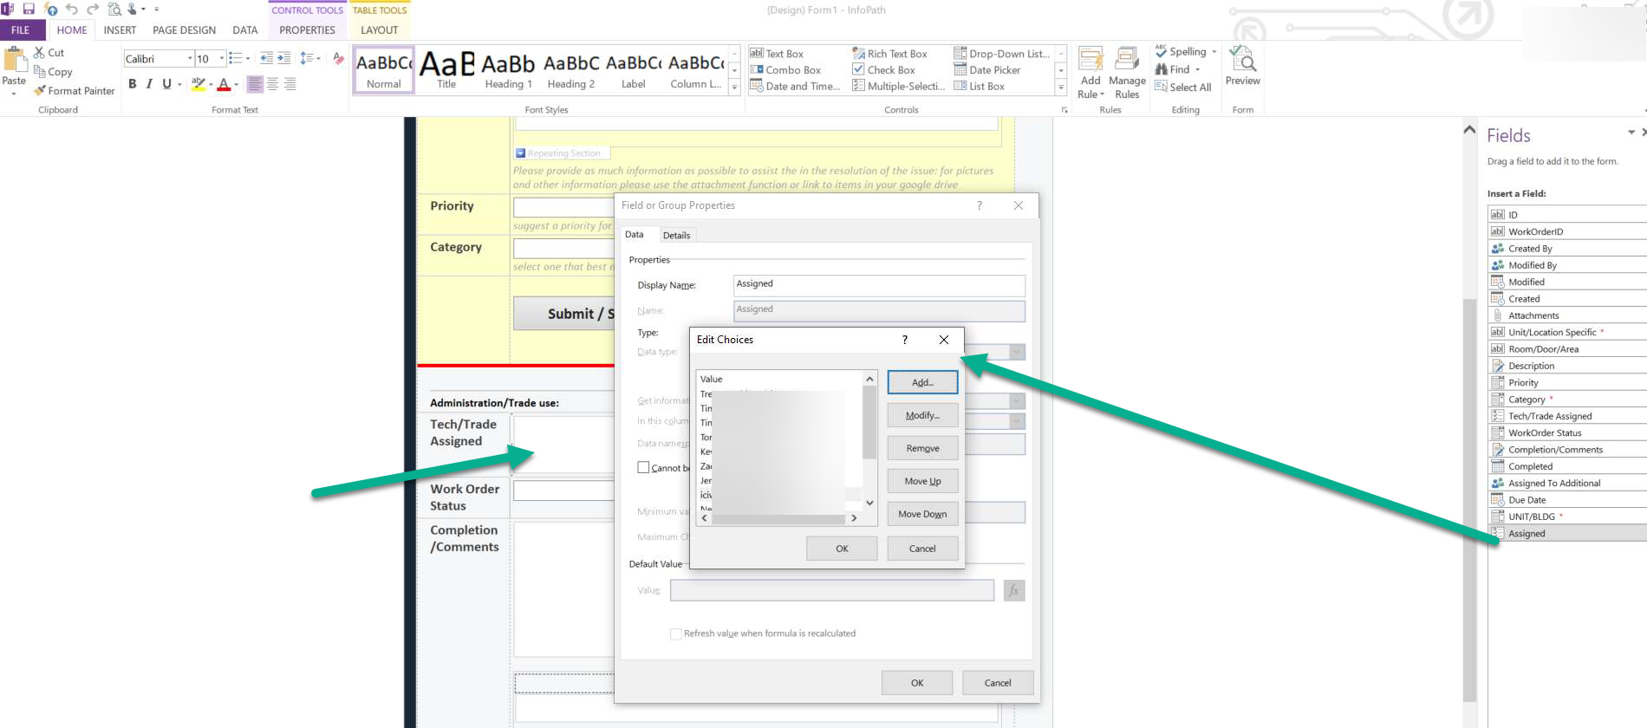Set paragraph alignment to left
The image size is (1647, 728).
[x=255, y=84]
